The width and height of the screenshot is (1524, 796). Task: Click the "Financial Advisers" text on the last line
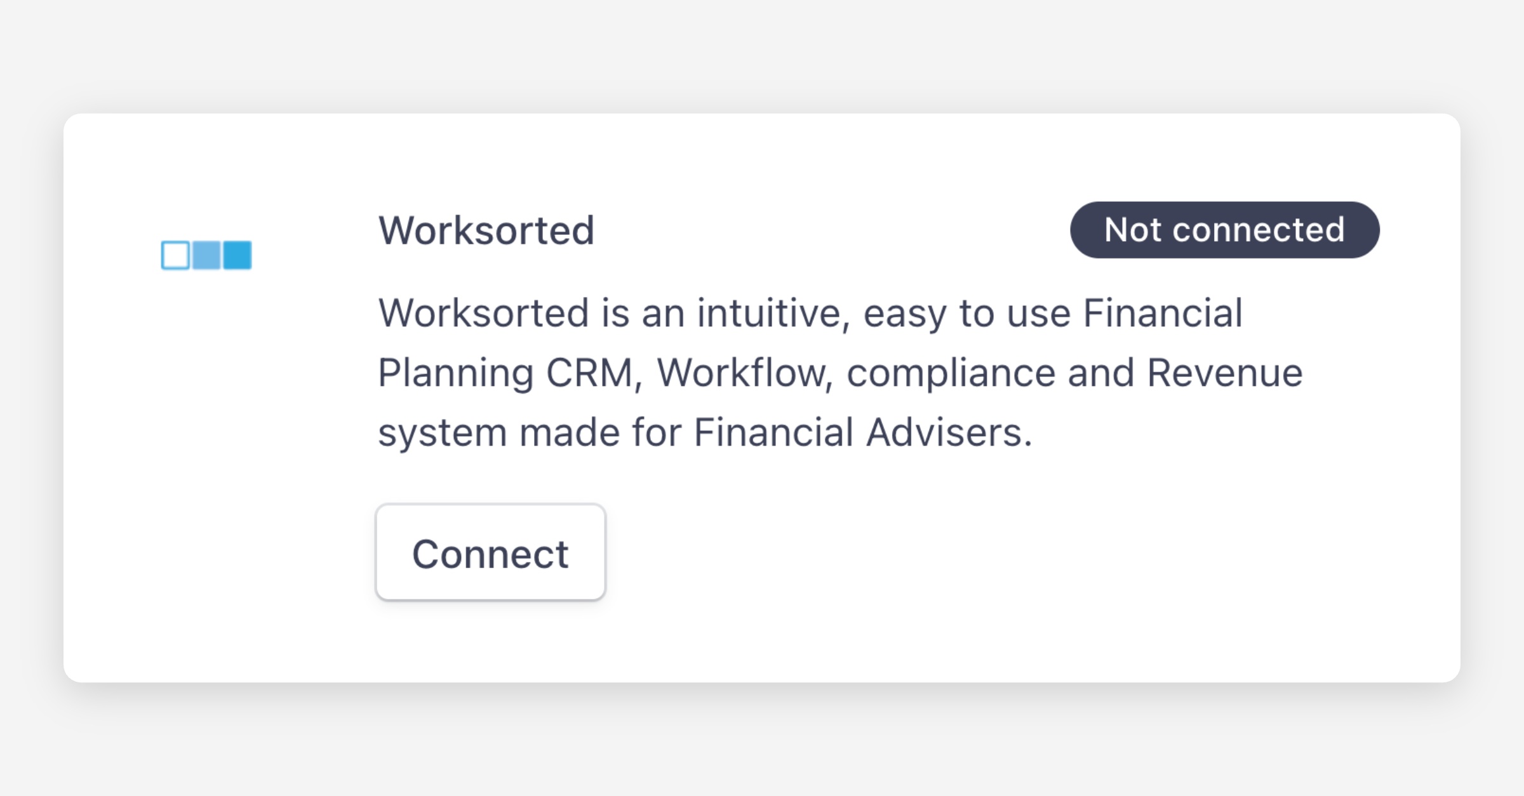862,433
